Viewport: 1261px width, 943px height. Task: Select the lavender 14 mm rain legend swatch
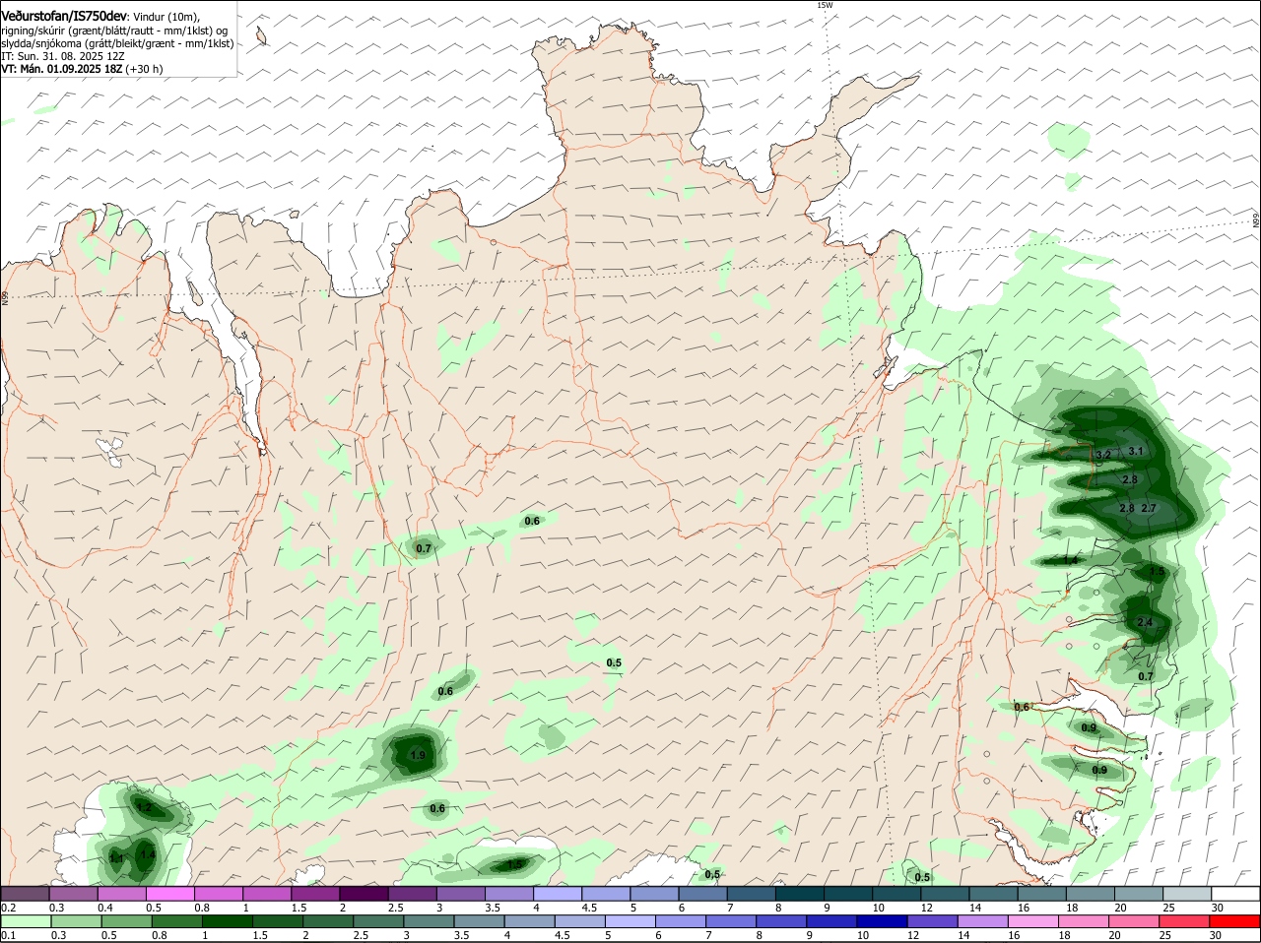(983, 920)
